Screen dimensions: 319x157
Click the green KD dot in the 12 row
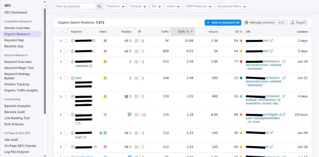(x=241, y=78)
